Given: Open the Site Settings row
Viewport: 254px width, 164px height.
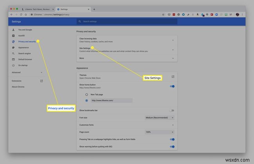Looking at the screenshot, I should point(127,50).
